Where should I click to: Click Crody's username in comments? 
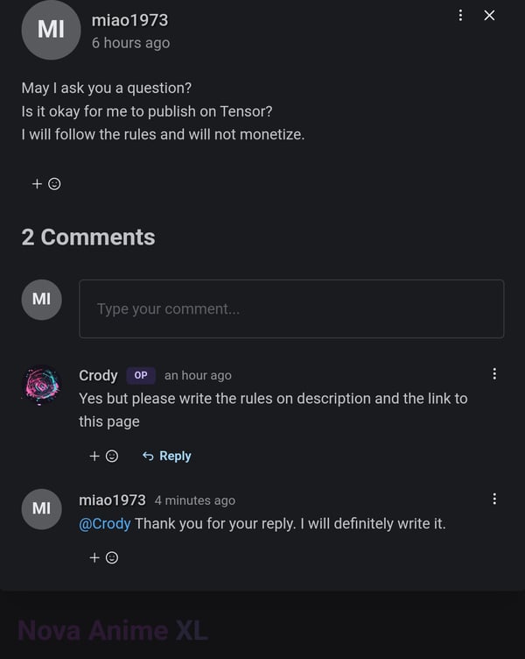tap(98, 375)
